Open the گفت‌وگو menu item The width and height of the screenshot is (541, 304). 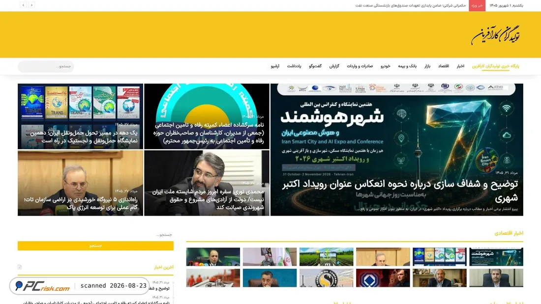pyautogui.click(x=315, y=66)
